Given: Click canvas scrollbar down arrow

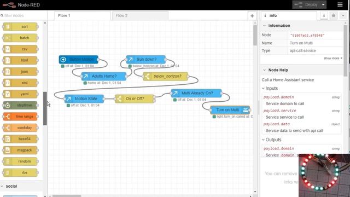Looking at the screenshot, I should pyautogui.click(x=255, y=192).
